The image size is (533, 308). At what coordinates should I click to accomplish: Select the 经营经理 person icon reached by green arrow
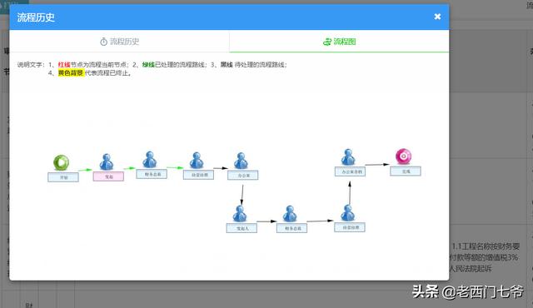click(197, 161)
